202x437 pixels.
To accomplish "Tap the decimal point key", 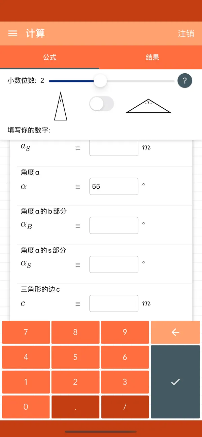I will click(75, 407).
